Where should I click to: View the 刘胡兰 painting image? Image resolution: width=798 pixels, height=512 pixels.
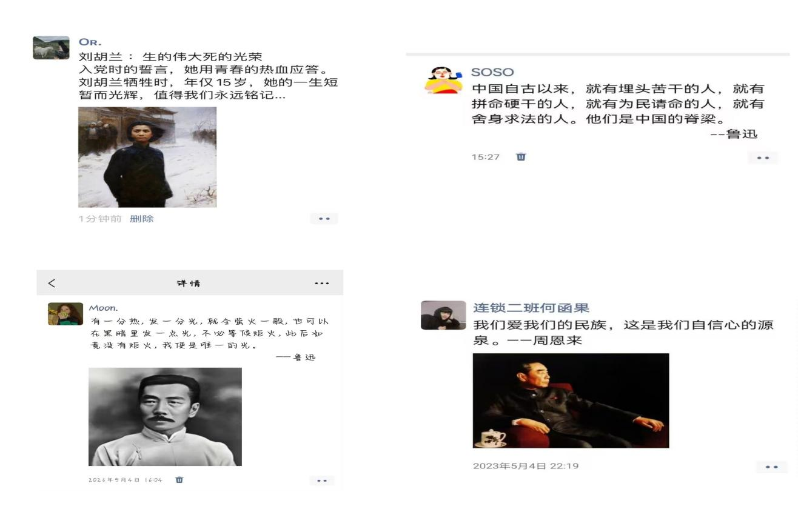[147, 157]
